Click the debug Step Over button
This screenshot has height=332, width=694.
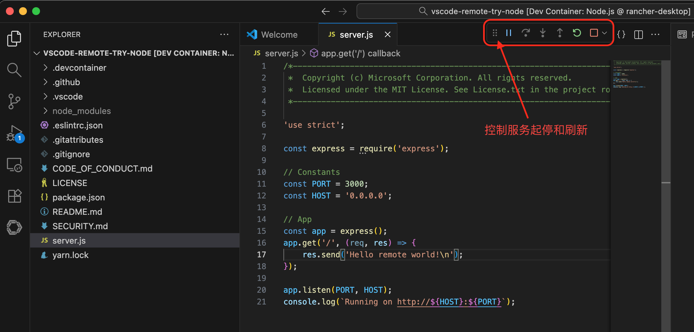tap(526, 33)
